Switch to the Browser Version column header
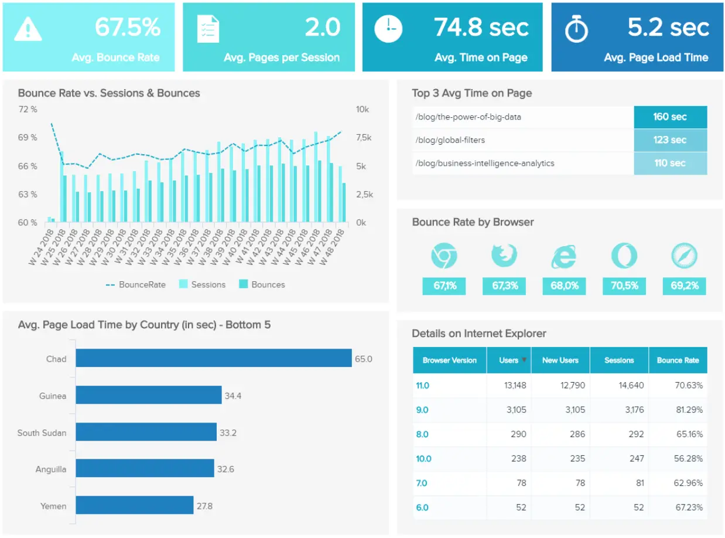The height and width of the screenshot is (538, 725). pyautogui.click(x=449, y=360)
